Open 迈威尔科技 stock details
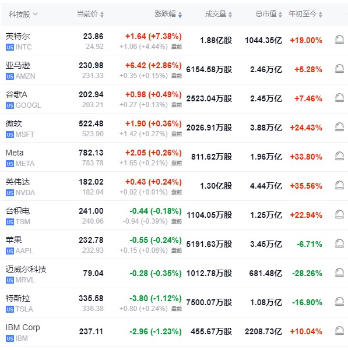 [x=26, y=269]
